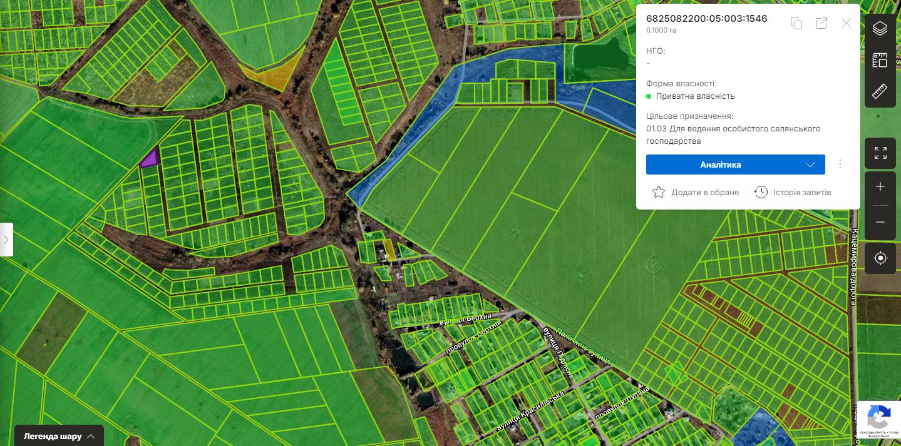Image resolution: width=901 pixels, height=446 pixels.
Task: Close the parcel info card
Action: pos(847,23)
